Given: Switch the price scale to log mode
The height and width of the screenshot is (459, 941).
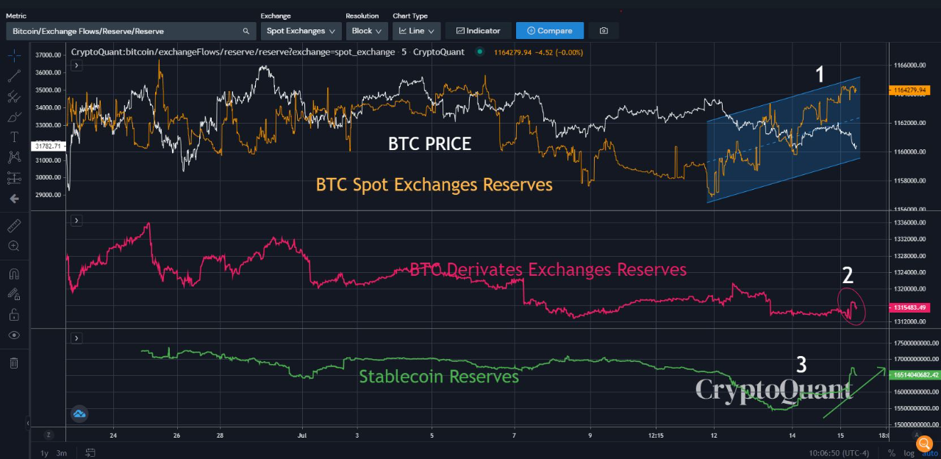Looking at the screenshot, I should (x=909, y=453).
